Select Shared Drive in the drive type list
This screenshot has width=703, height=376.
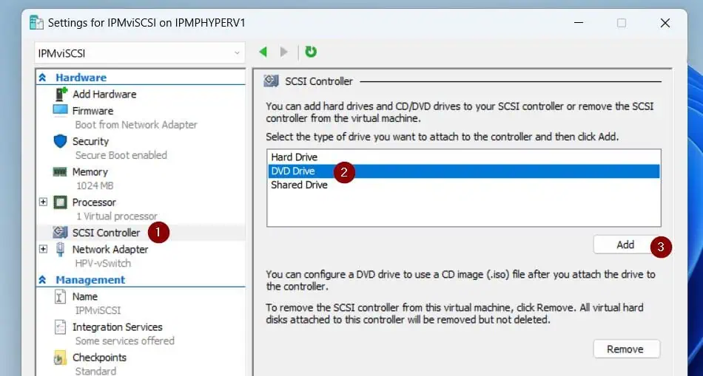click(463, 185)
